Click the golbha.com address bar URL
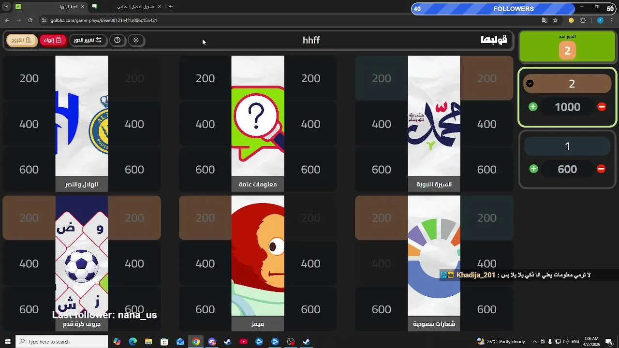 [x=103, y=20]
